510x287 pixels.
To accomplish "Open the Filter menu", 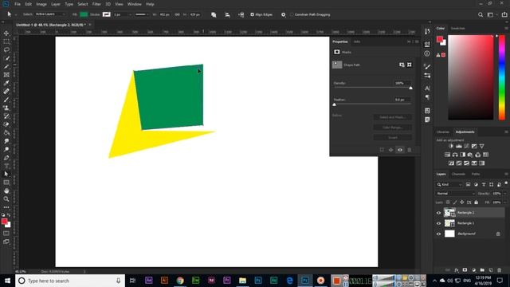I will (x=96, y=4).
